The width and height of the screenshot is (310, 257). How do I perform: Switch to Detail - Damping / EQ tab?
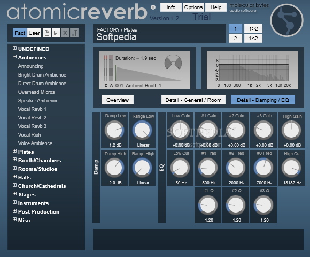coord(263,100)
